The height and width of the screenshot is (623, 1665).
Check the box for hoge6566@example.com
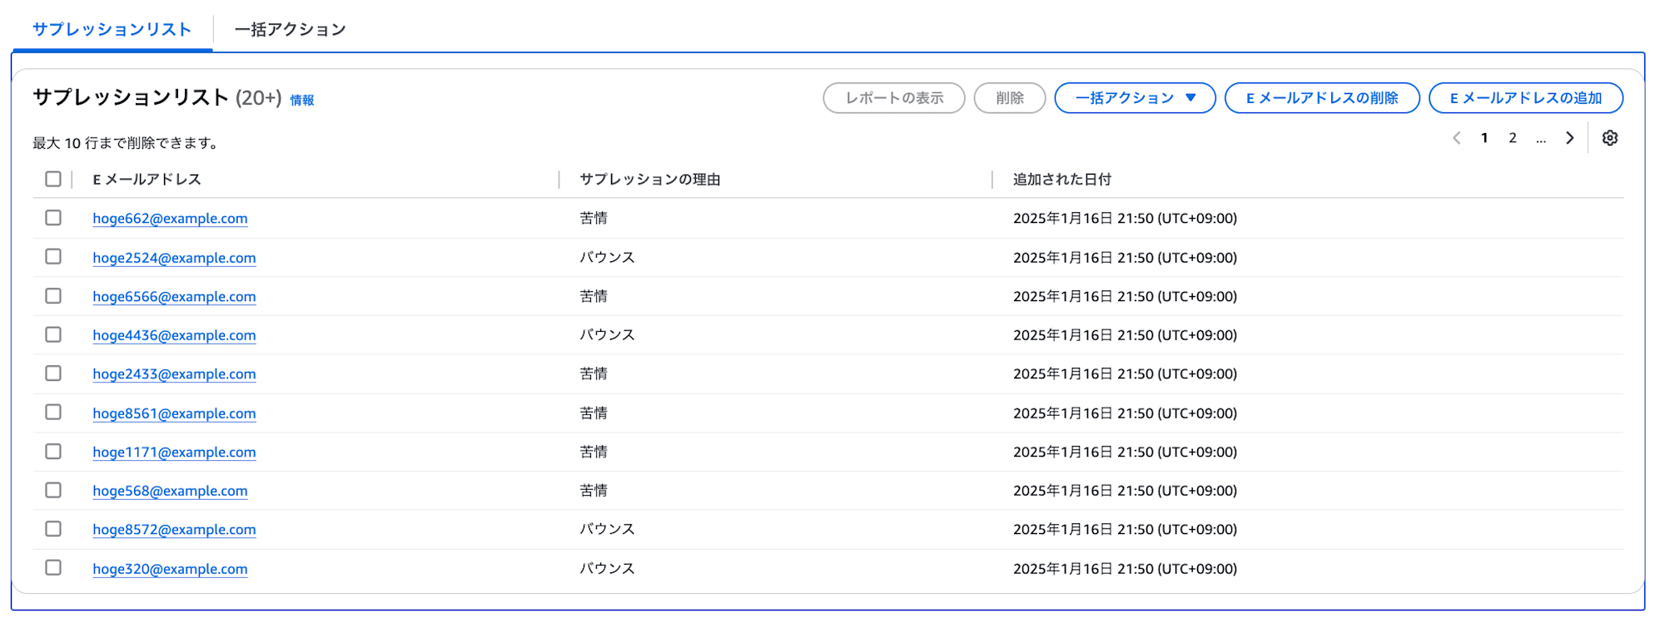point(53,296)
